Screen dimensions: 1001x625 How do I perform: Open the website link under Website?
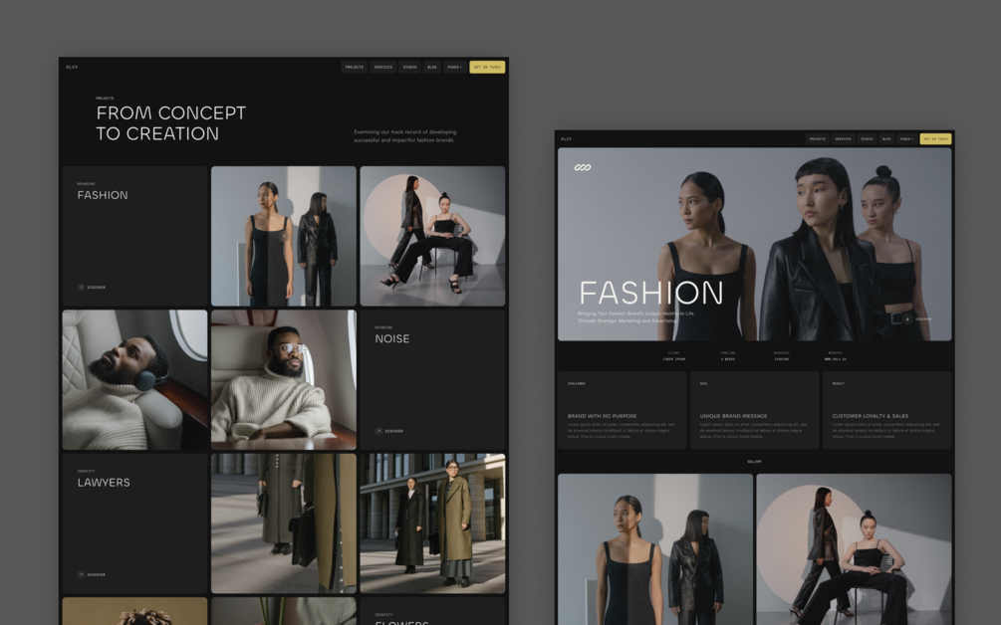[x=835, y=359]
